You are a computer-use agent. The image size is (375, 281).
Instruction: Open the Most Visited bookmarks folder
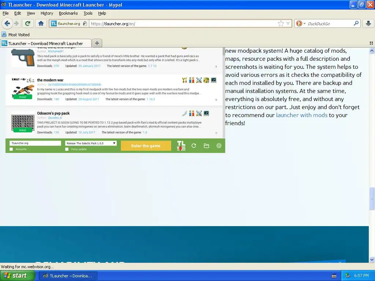pos(15,35)
